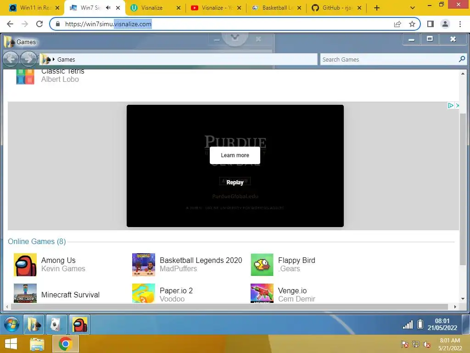
Task: Click the scroll up arrow in Games window
Action: [463, 74]
